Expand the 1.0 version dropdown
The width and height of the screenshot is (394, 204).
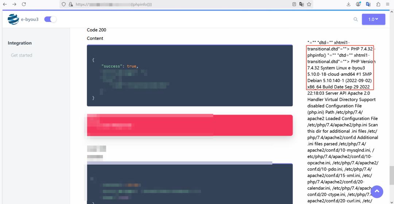pos(374,19)
